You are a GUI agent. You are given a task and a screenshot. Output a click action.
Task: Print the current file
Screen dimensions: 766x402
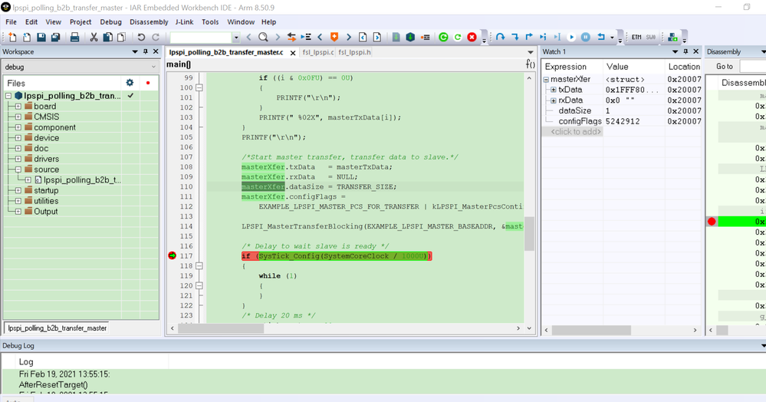[x=74, y=37]
